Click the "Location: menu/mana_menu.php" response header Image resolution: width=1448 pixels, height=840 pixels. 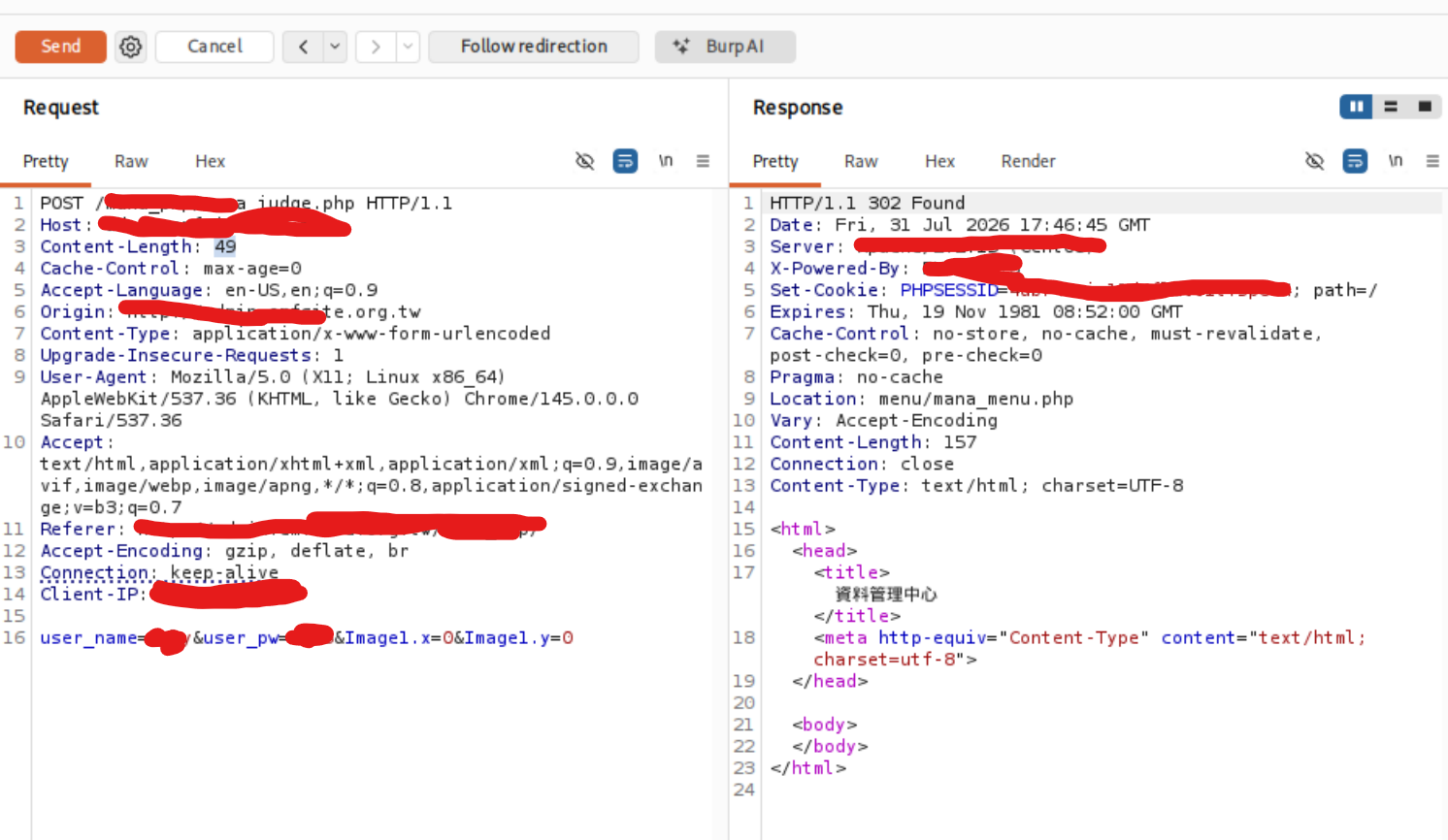click(921, 399)
